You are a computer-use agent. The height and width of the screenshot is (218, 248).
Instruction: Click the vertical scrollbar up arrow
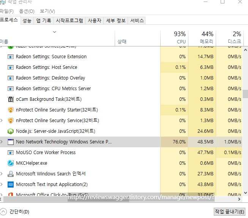[x=245, y=50]
